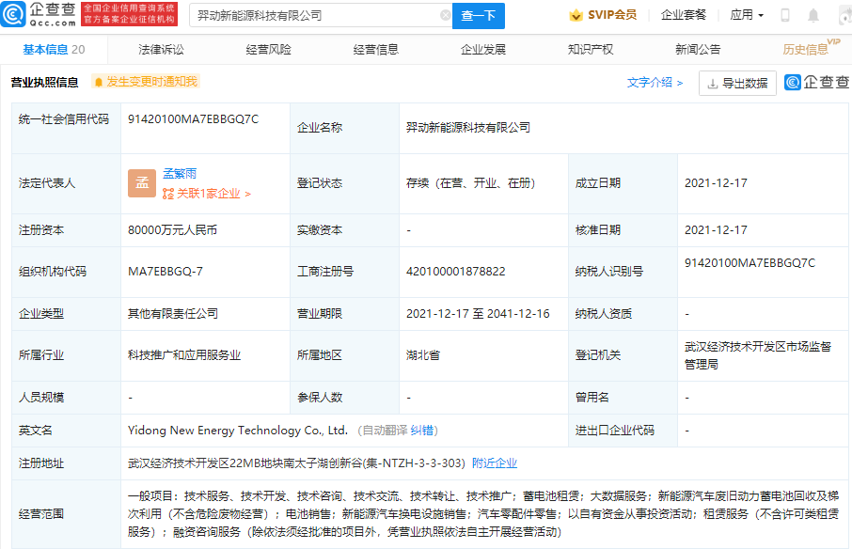Clear the search box with the X icon
The image size is (852, 549).
pyautogui.click(x=445, y=16)
